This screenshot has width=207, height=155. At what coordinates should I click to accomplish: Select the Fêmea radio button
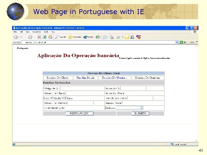pos(63,98)
